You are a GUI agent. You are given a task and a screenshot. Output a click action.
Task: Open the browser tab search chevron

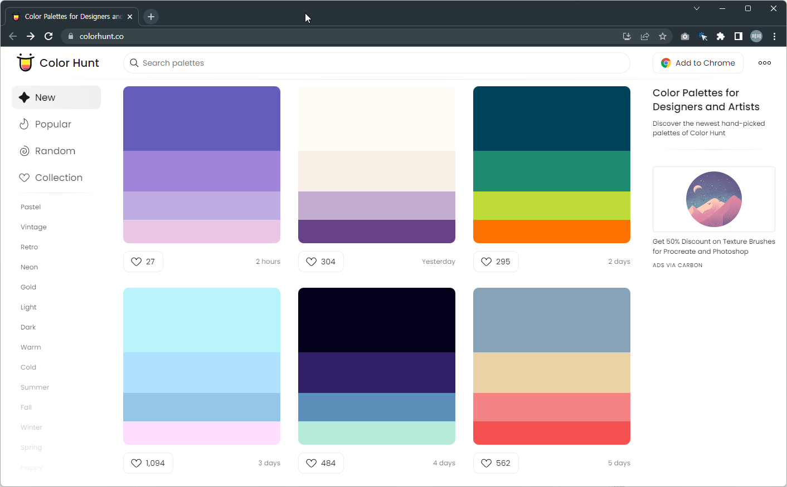tap(697, 8)
